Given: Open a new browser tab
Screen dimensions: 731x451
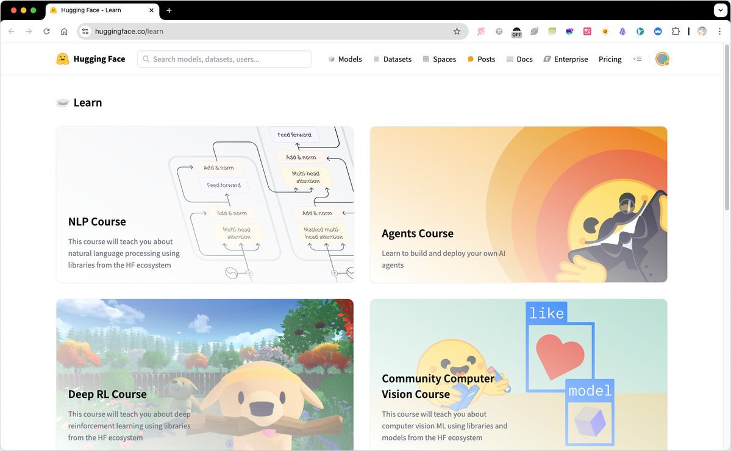Looking at the screenshot, I should 169,10.
